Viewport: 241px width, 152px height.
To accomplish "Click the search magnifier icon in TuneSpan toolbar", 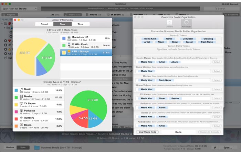I will click(x=216, y=9).
